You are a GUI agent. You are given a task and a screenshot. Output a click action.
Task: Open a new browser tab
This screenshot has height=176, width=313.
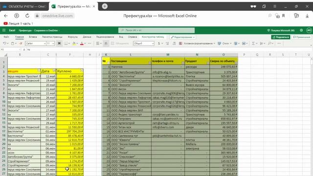[x=105, y=6]
